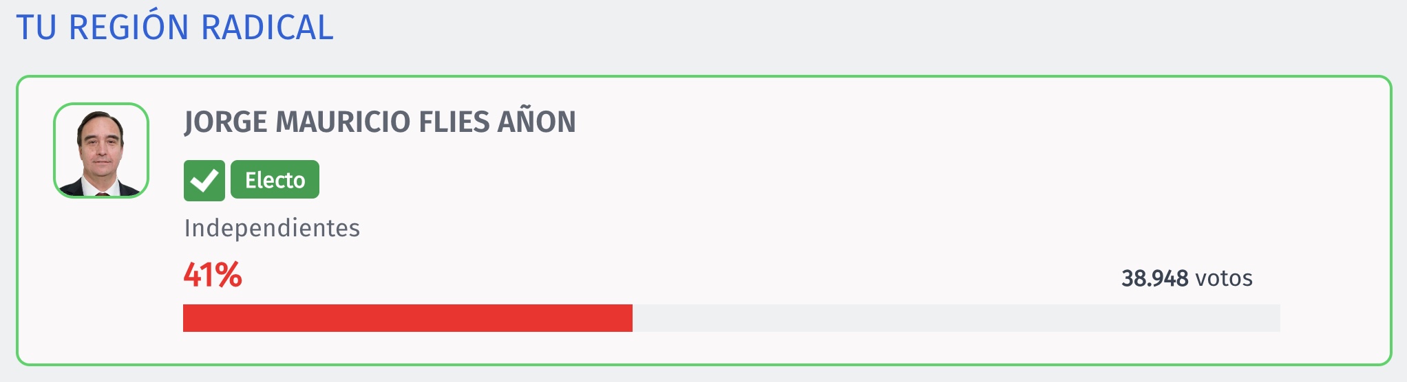The height and width of the screenshot is (382, 1407).
Task: Click the 38.948 vote count number
Action: [x=1155, y=278]
